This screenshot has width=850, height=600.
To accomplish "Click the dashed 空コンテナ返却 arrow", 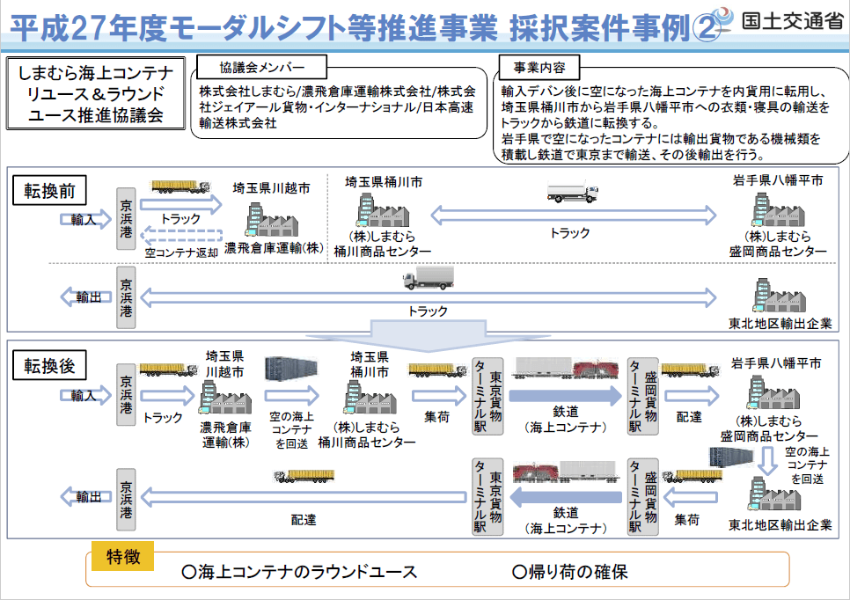I will point(181,236).
